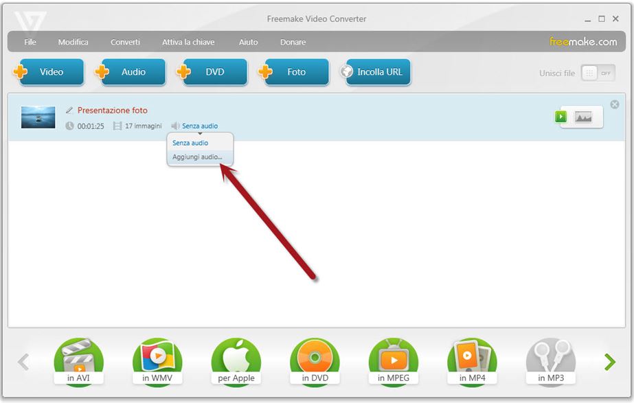The image size is (634, 403).
Task: Maximize the Freemake window
Action: (602, 19)
